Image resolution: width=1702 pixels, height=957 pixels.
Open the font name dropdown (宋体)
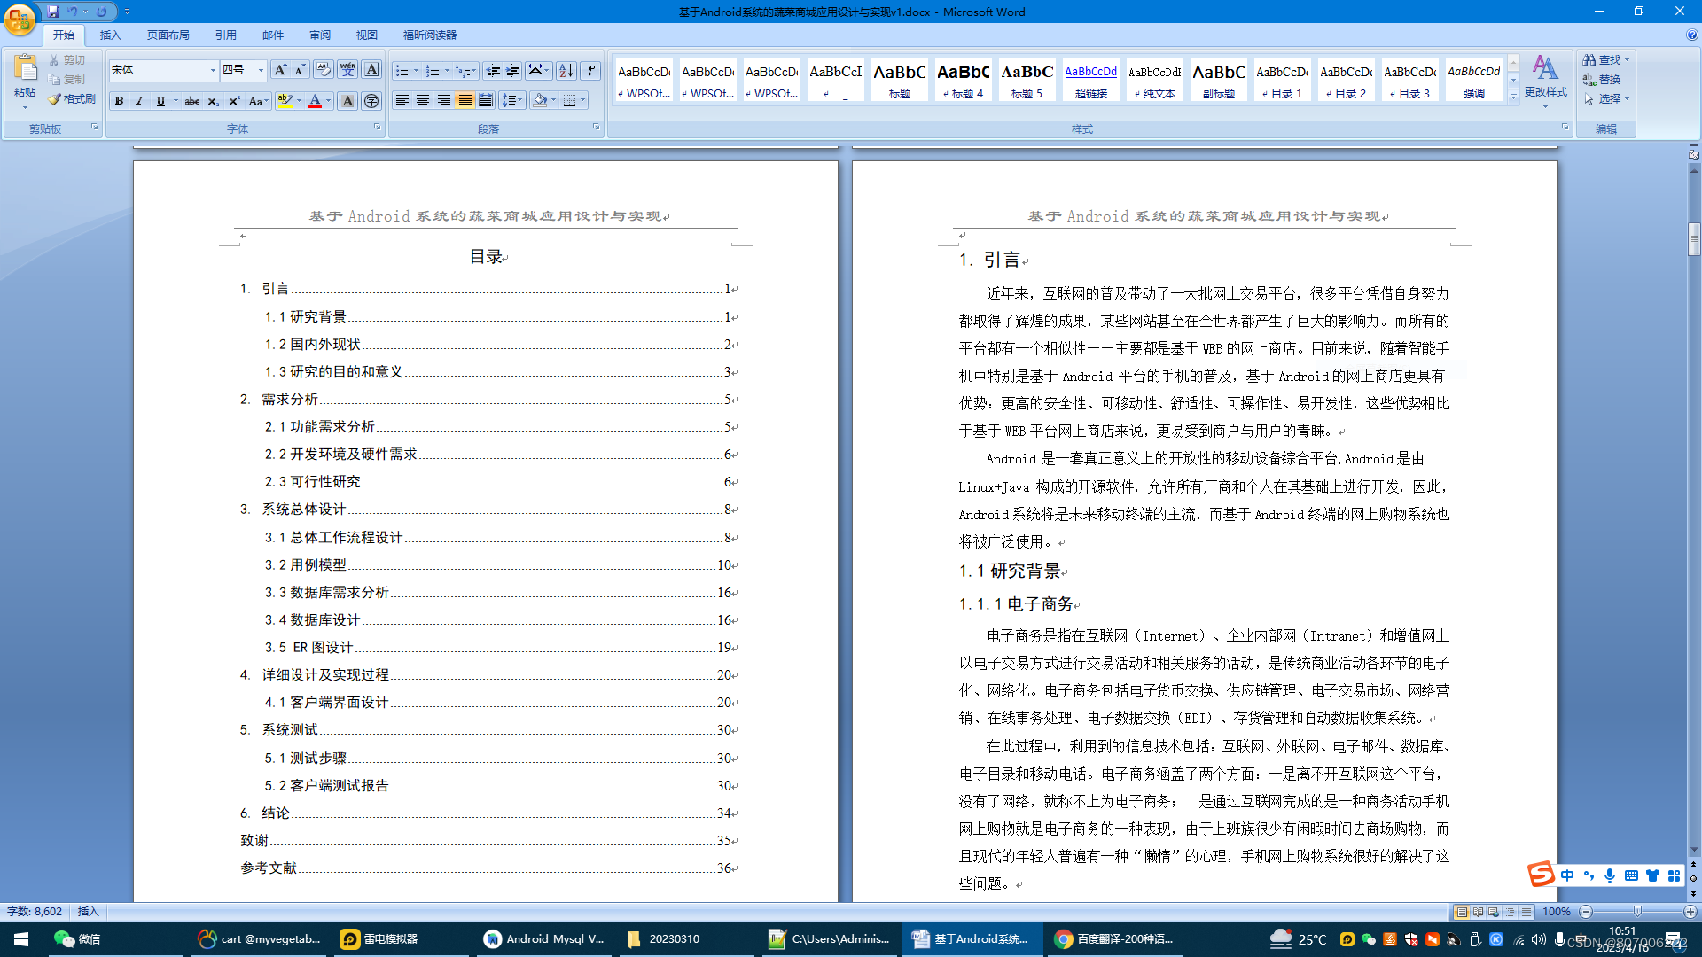[213, 70]
